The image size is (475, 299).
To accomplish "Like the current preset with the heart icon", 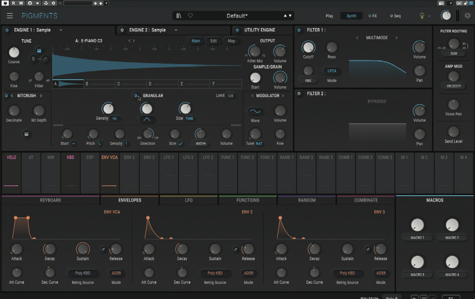I will point(190,15).
